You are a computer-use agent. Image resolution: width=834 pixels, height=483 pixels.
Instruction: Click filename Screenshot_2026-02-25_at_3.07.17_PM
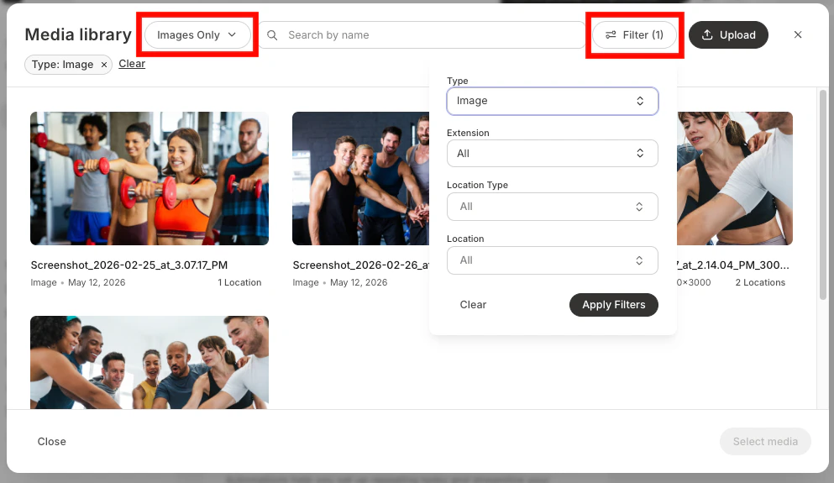click(x=129, y=265)
